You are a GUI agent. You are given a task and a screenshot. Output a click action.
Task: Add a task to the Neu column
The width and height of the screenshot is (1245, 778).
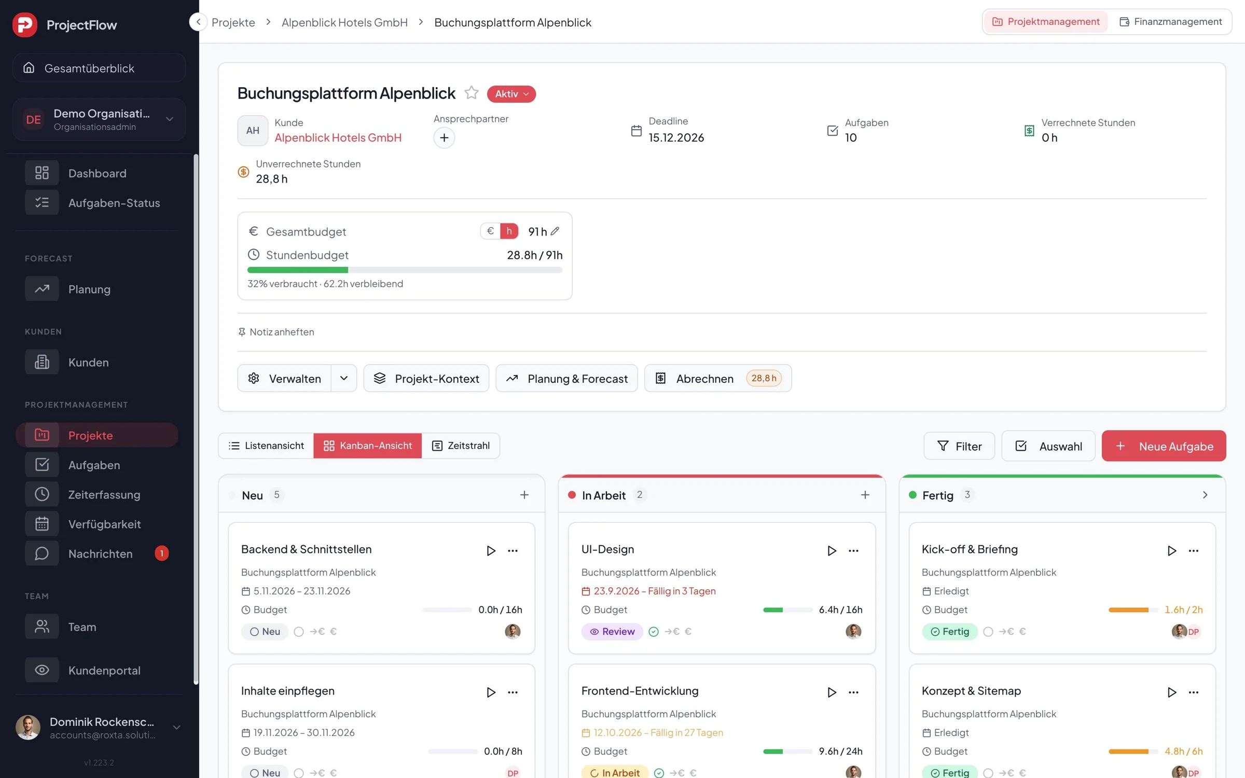coord(524,495)
